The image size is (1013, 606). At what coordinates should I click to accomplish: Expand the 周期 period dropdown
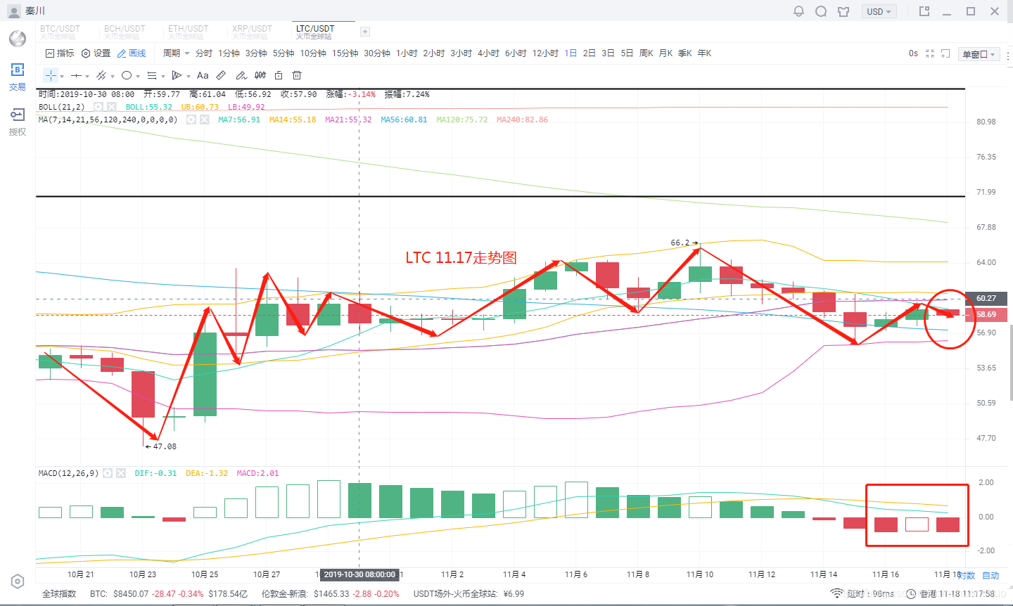tap(176, 53)
